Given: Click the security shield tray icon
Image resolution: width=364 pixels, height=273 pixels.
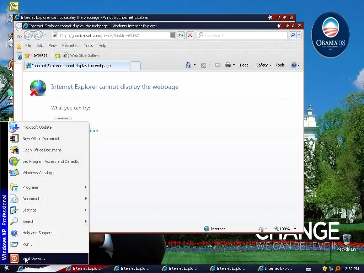Looking at the screenshot, I should [x=325, y=269].
